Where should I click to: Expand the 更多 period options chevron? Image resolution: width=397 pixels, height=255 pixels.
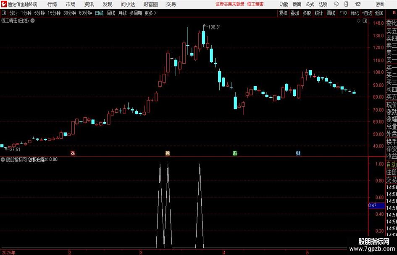155,13
